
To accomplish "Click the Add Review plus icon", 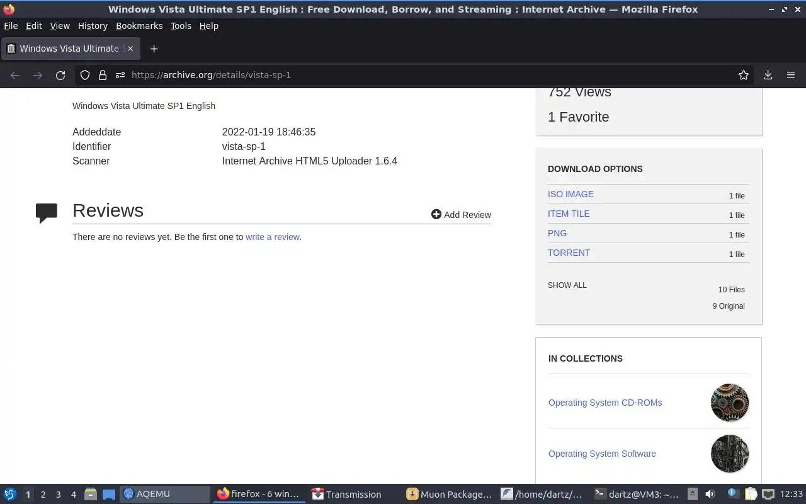I will click(x=436, y=214).
